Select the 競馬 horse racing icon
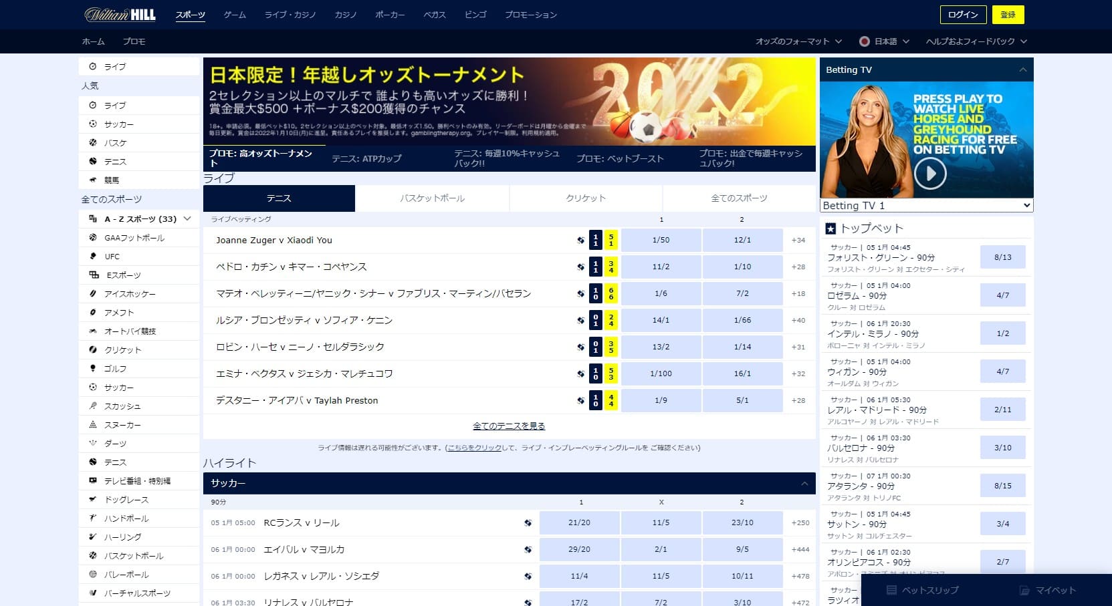This screenshot has width=1112, height=606. click(92, 180)
